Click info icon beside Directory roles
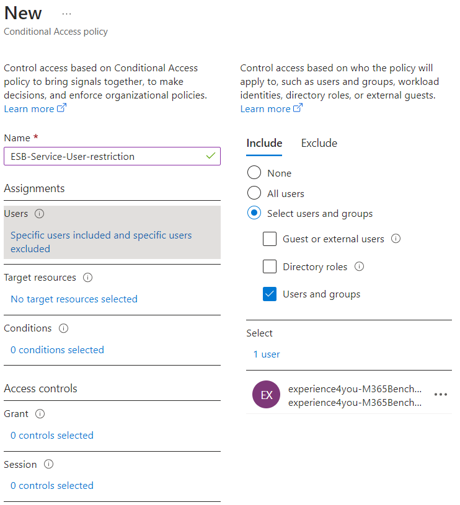This screenshot has height=505, width=460. [x=359, y=266]
